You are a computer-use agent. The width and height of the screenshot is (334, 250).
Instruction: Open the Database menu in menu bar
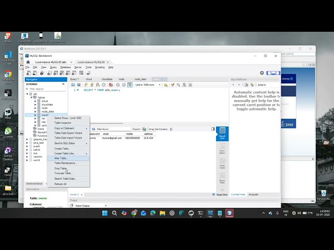[x=65, y=67]
